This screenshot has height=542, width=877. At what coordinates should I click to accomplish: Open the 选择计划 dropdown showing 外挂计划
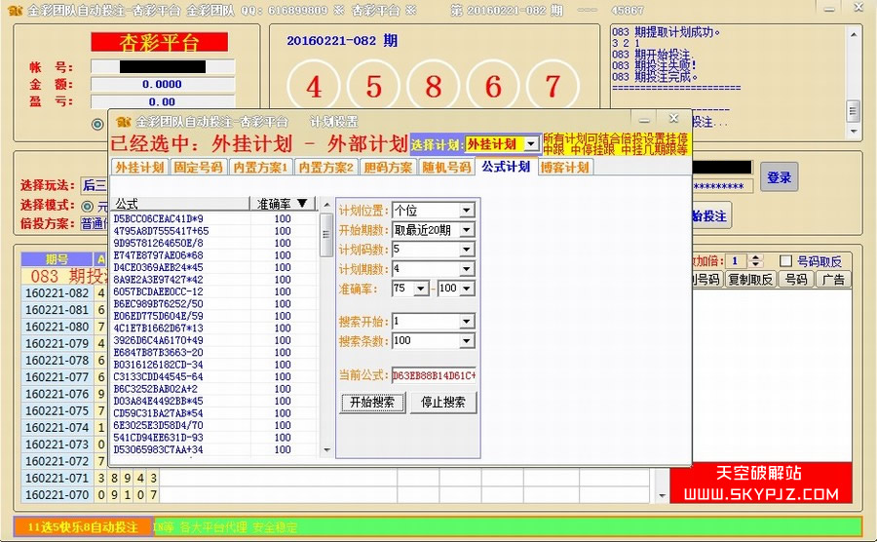tap(530, 144)
